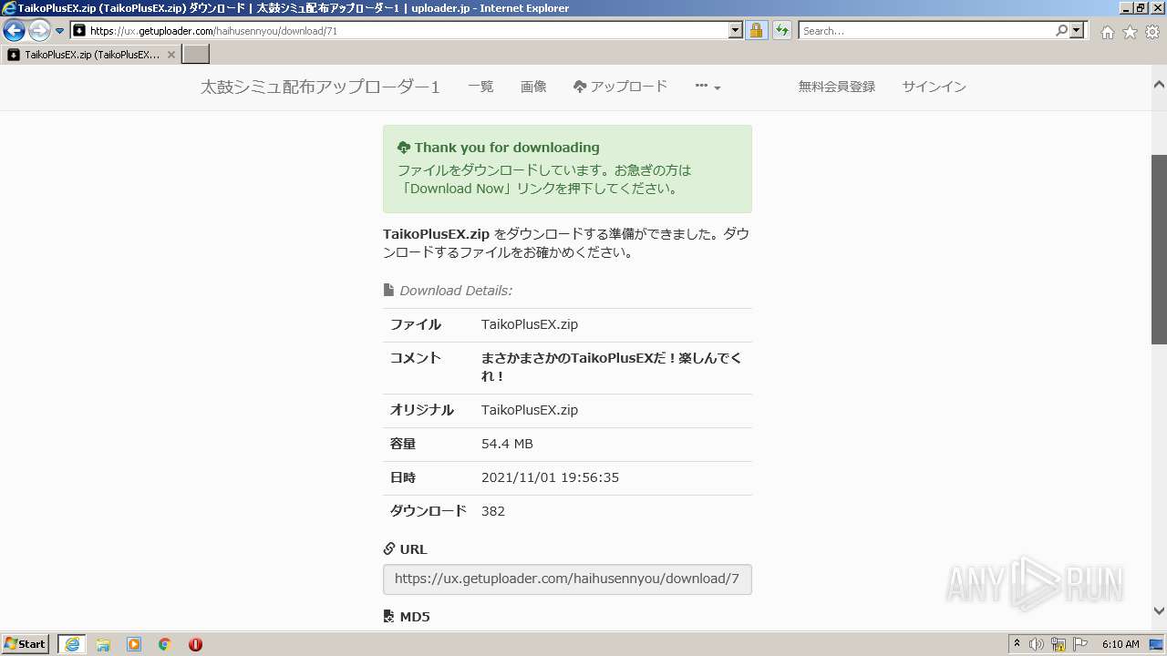Image resolution: width=1167 pixels, height=656 pixels.
Task: Click the scrollbar up arrow
Action: 1159,85
